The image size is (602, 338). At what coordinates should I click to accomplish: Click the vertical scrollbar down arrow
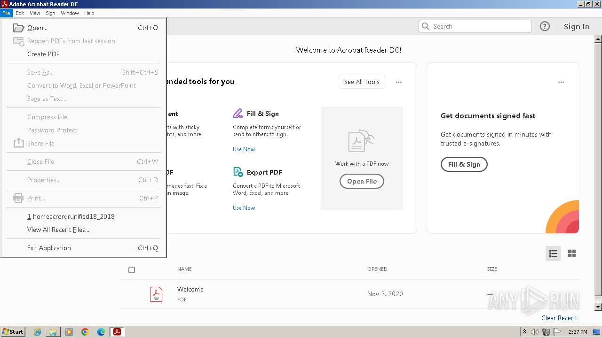(x=598, y=307)
